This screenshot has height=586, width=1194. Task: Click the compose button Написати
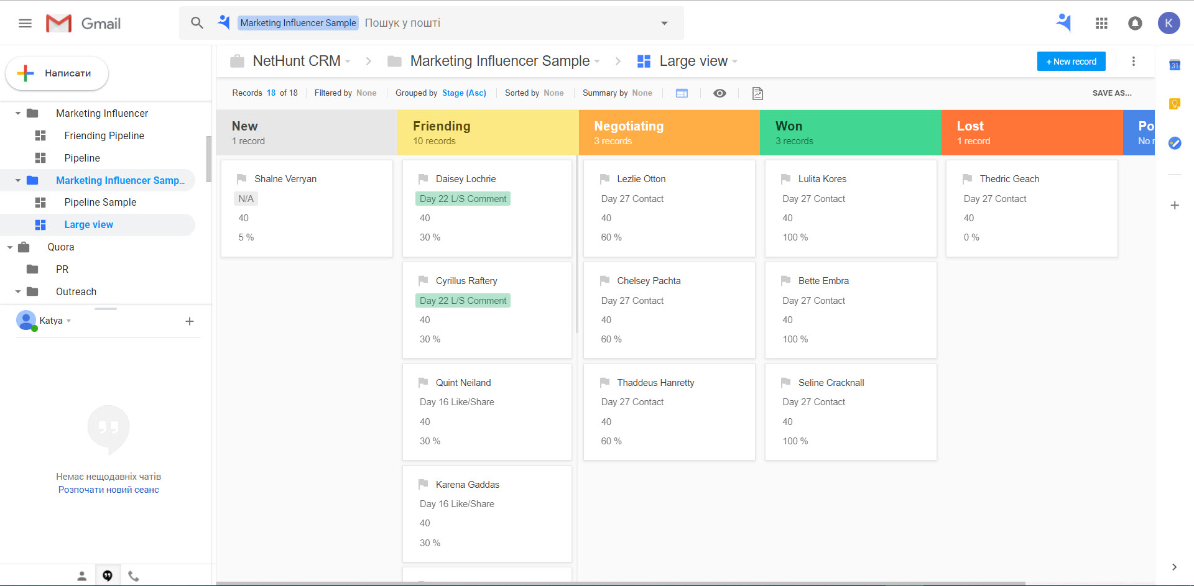tap(57, 73)
